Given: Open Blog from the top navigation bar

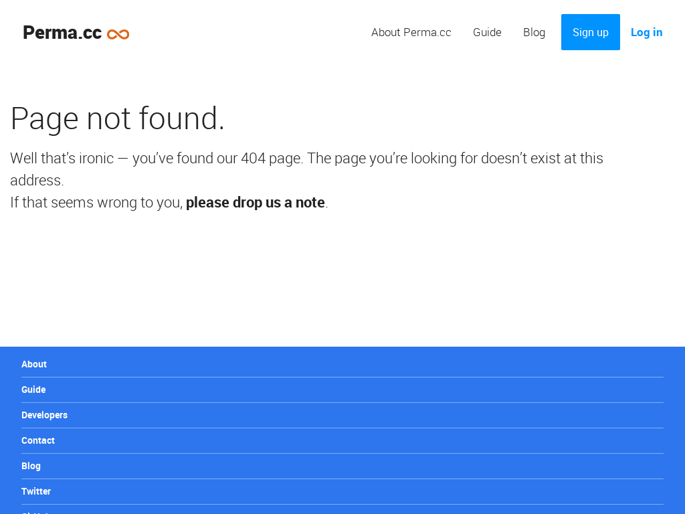Looking at the screenshot, I should pyautogui.click(x=534, y=32).
